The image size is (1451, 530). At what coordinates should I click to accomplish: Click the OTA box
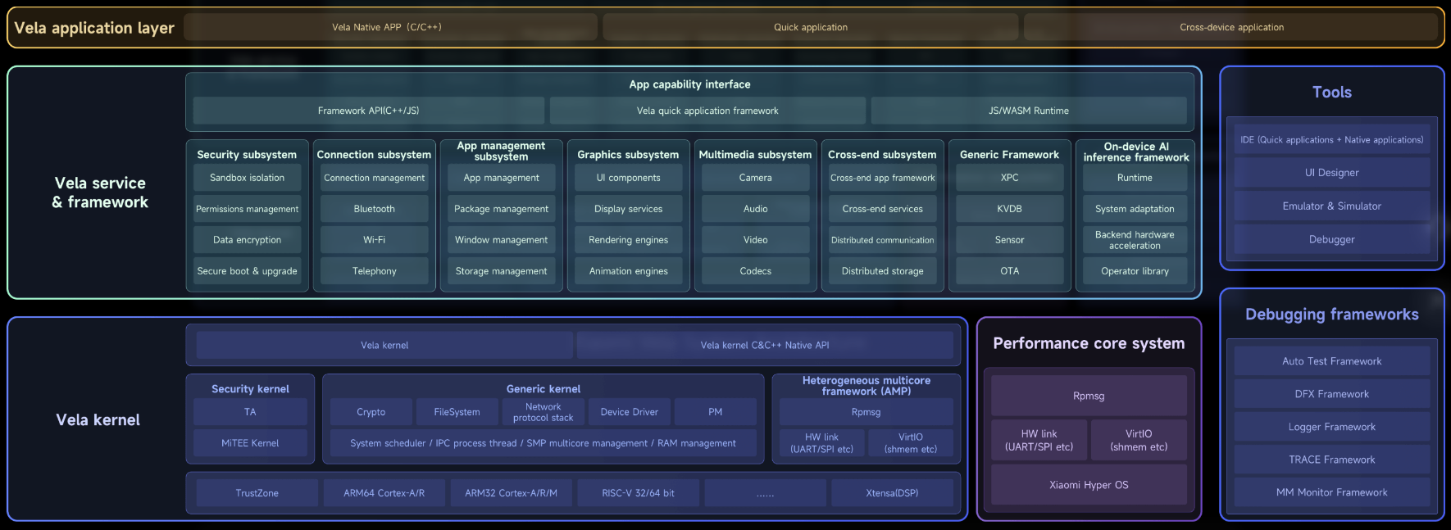[x=1010, y=271]
